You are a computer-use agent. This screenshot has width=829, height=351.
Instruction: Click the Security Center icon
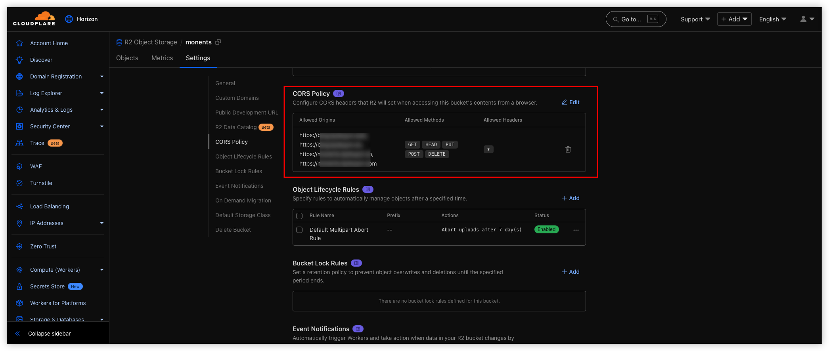(19, 126)
